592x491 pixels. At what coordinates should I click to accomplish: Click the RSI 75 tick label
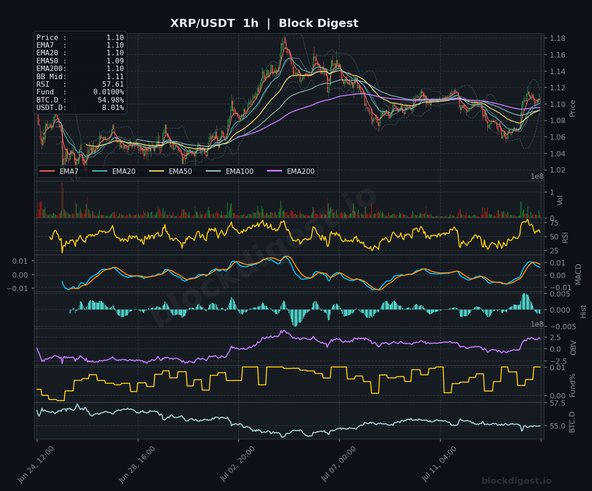click(x=554, y=223)
